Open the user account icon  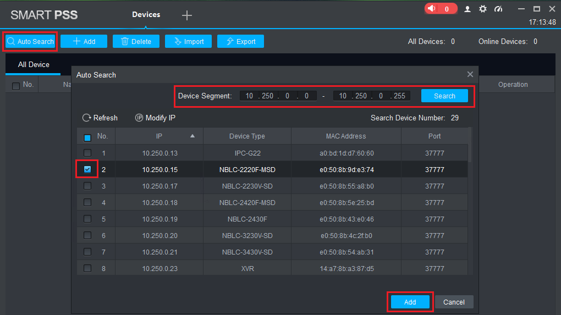click(x=468, y=9)
